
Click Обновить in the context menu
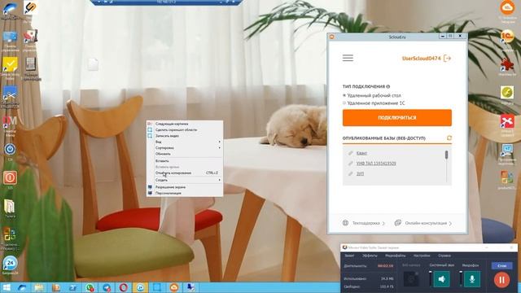pyautogui.click(x=185, y=154)
